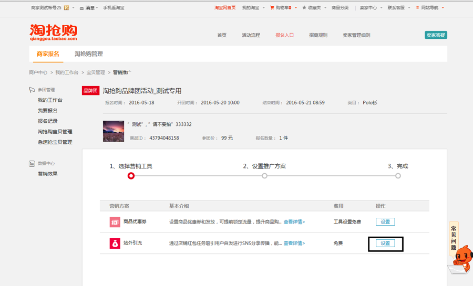
Task: Open 手机逛淘宝 link
Action: click(x=114, y=8)
